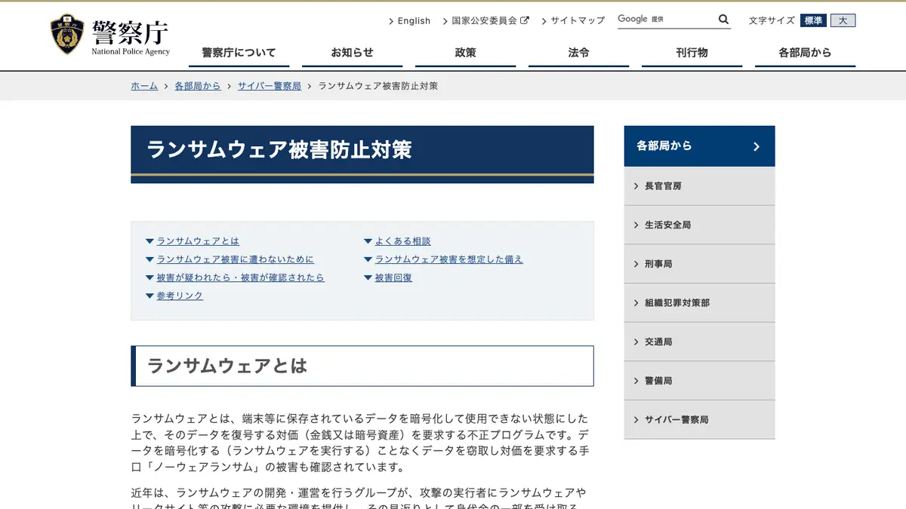Jump to よくある相談 anchor

tap(402, 241)
